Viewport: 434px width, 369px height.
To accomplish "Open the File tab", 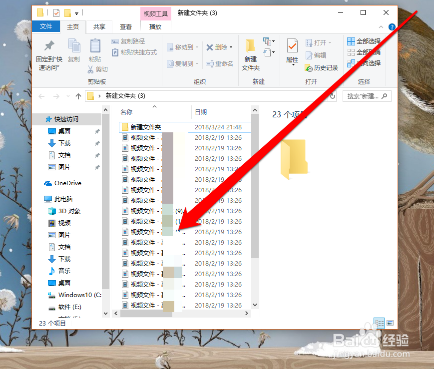I will [x=46, y=26].
